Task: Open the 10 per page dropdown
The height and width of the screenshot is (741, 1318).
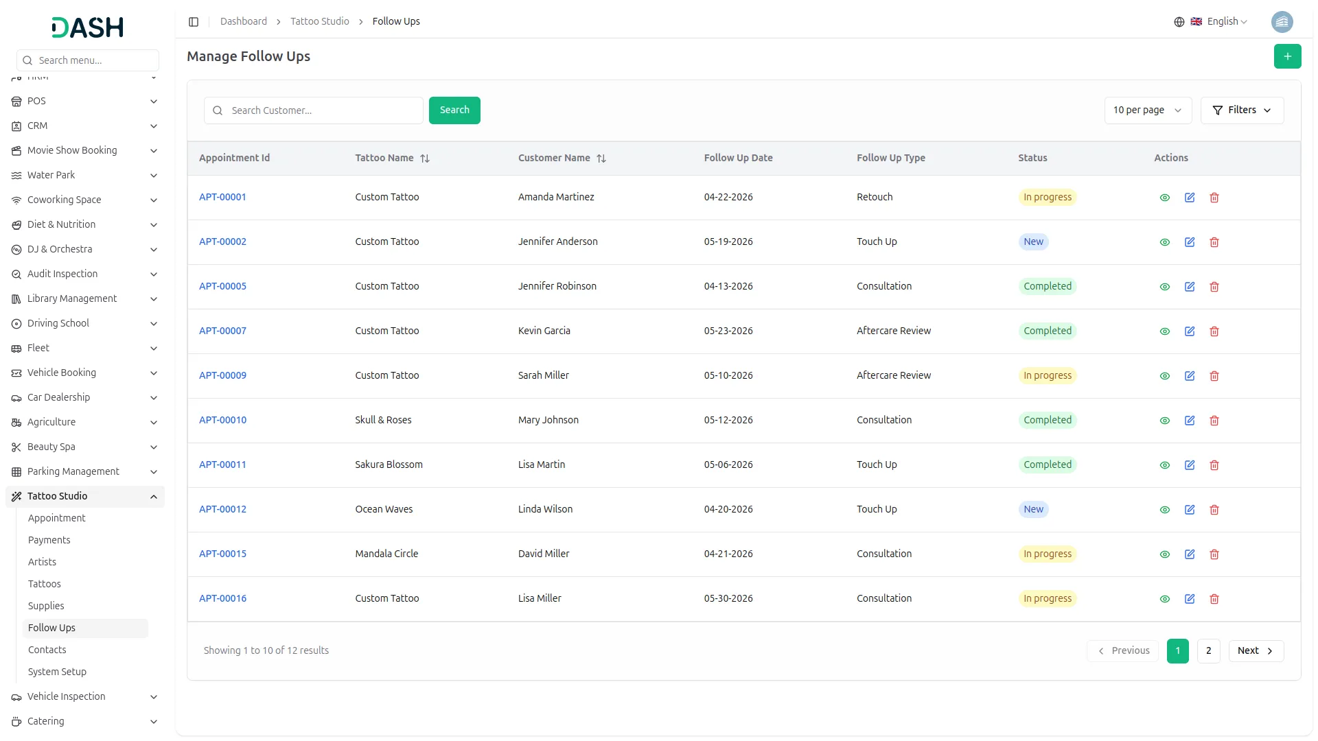Action: (x=1147, y=110)
